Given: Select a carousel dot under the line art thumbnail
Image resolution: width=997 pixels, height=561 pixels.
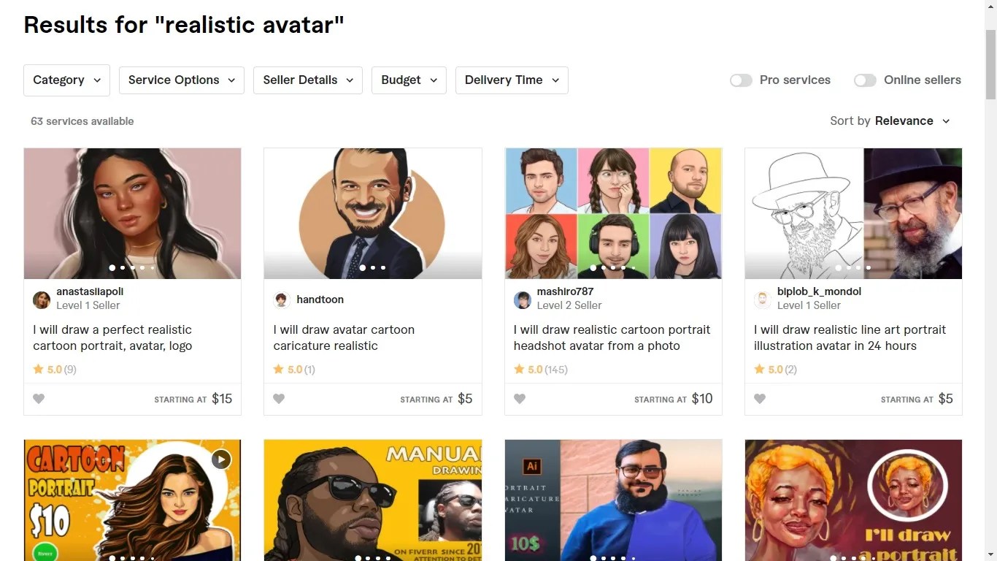Looking at the screenshot, I should pyautogui.click(x=852, y=268).
